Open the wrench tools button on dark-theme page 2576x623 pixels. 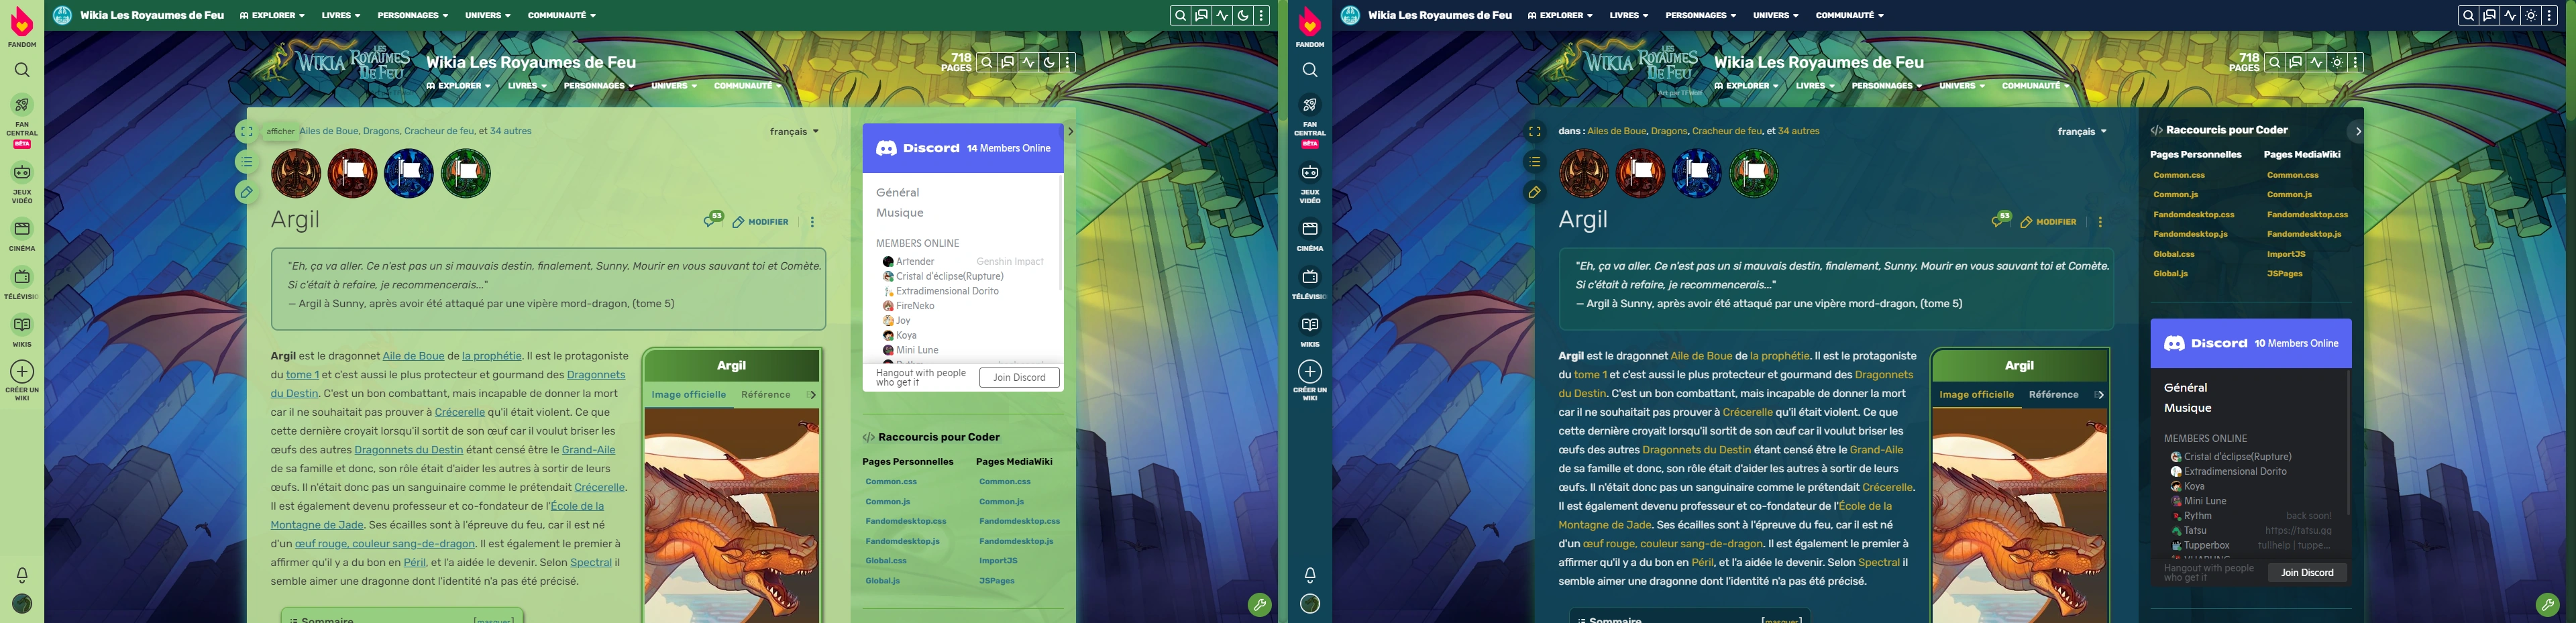[x=2547, y=604]
